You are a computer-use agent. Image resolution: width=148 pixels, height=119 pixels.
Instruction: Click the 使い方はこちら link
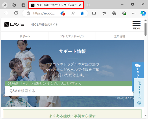pos(125,98)
